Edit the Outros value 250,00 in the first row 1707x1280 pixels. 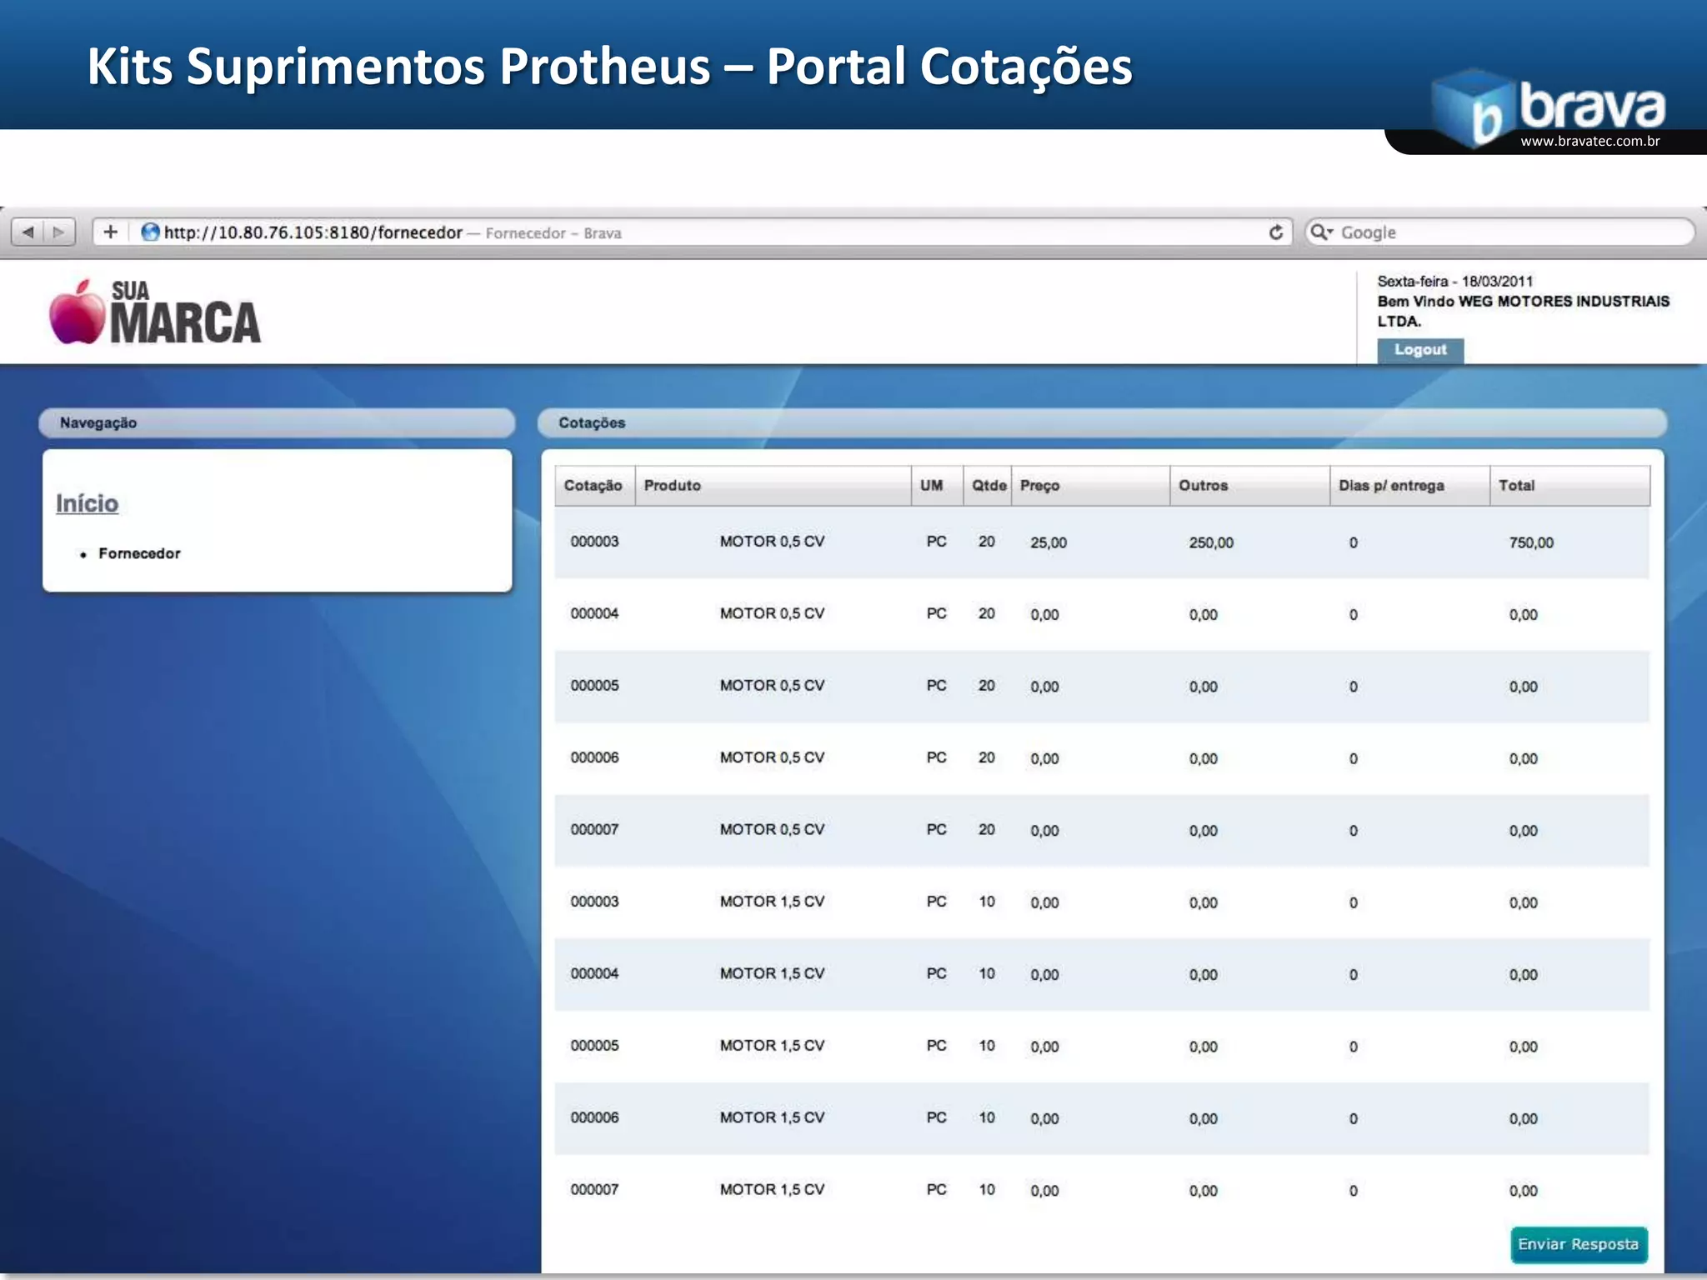1211,542
